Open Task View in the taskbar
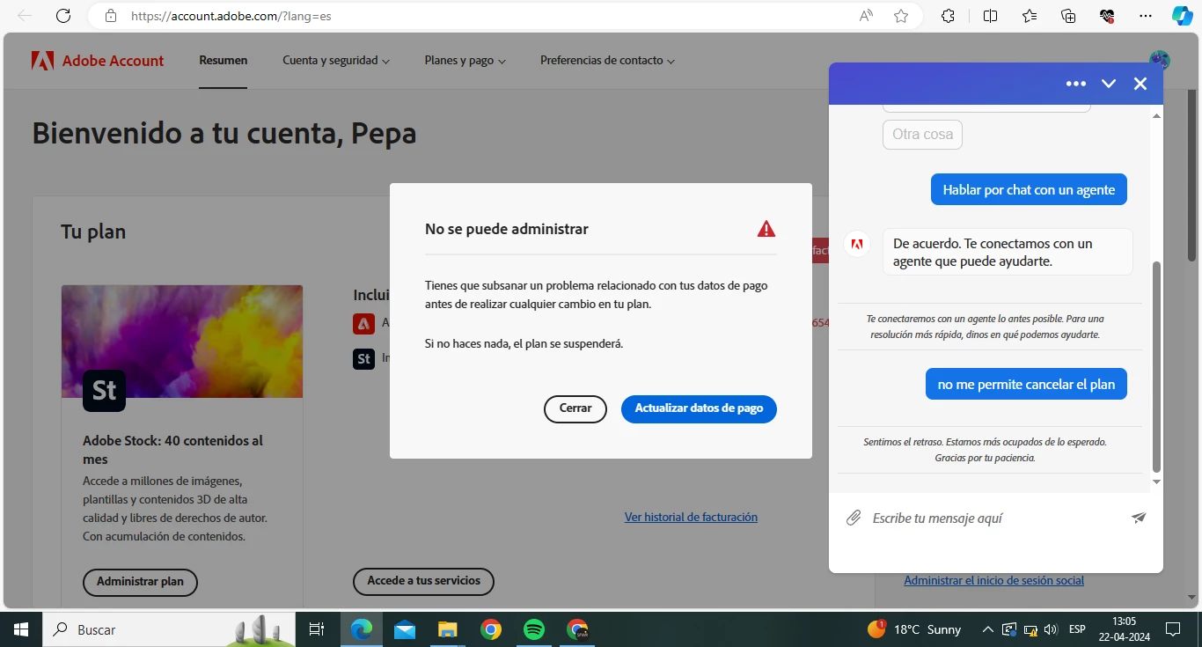Screen dimensions: 1202x647 click(317, 629)
